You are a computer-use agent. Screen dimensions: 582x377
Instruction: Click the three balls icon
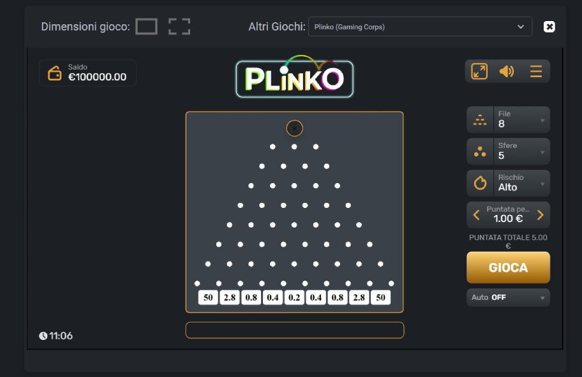pyautogui.click(x=480, y=152)
